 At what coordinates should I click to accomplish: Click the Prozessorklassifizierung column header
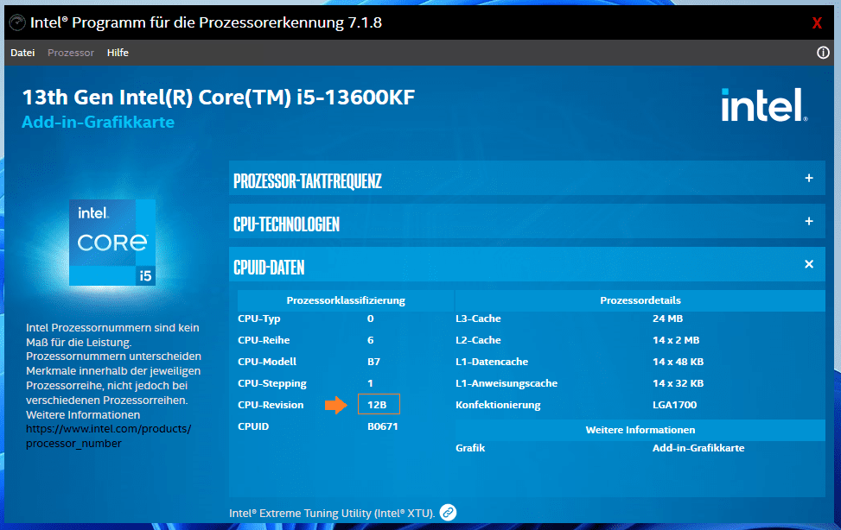[x=346, y=300]
